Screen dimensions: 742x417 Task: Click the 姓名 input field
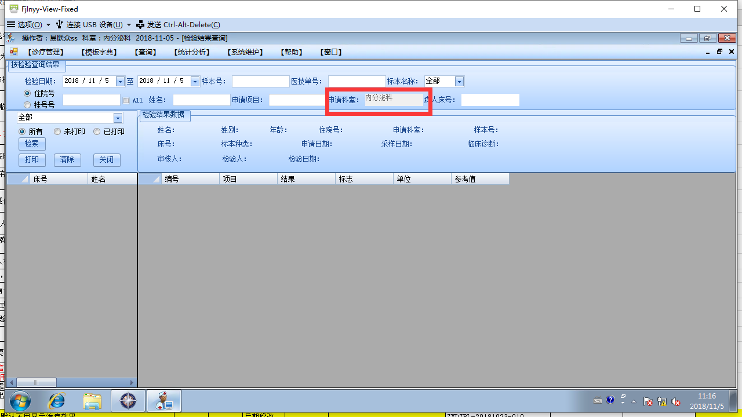click(201, 100)
